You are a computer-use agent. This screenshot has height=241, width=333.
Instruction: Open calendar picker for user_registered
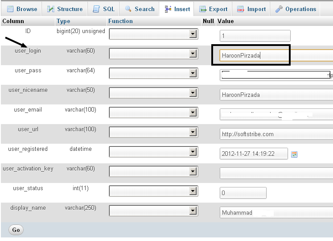[x=294, y=154]
